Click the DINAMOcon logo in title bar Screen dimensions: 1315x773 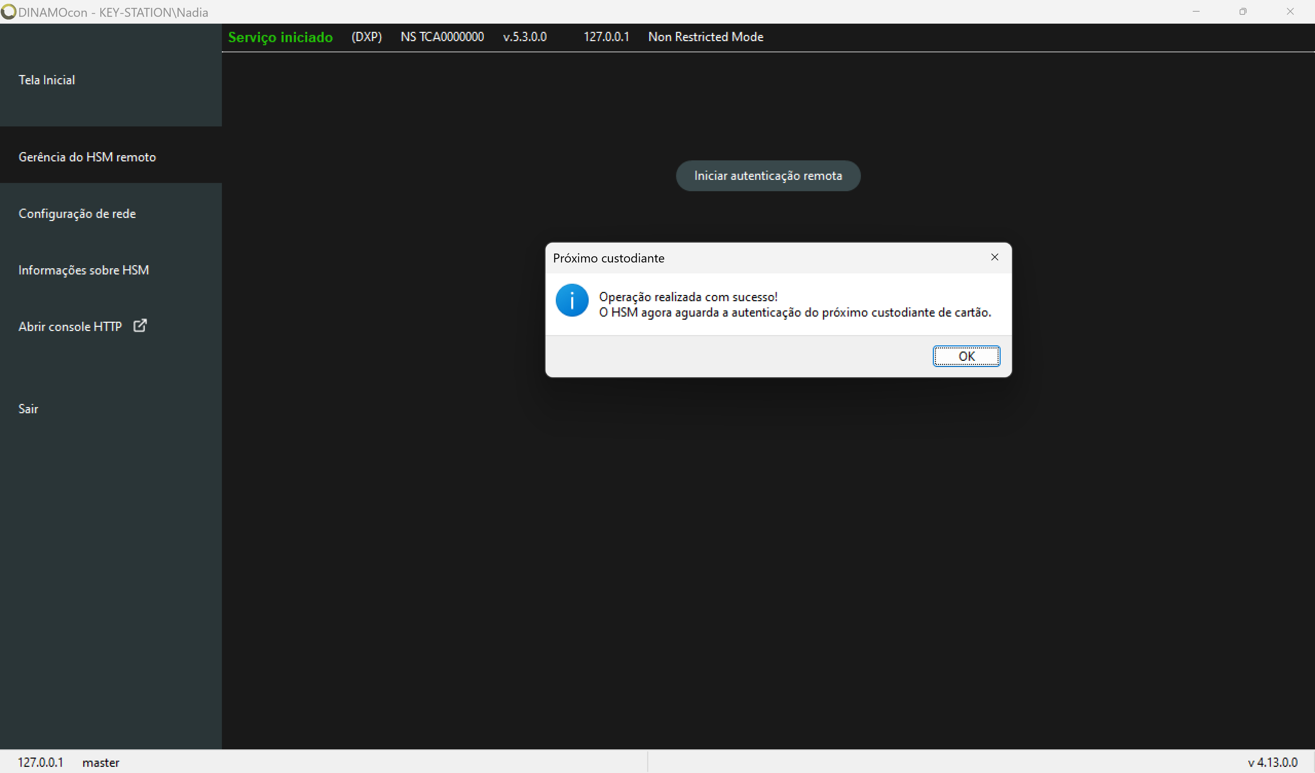click(8, 12)
